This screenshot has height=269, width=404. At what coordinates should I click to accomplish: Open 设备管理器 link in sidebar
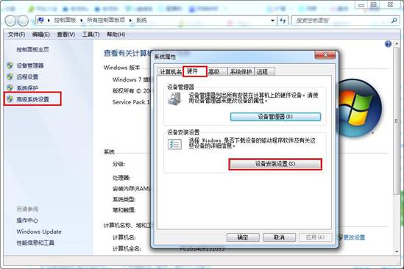30,65
